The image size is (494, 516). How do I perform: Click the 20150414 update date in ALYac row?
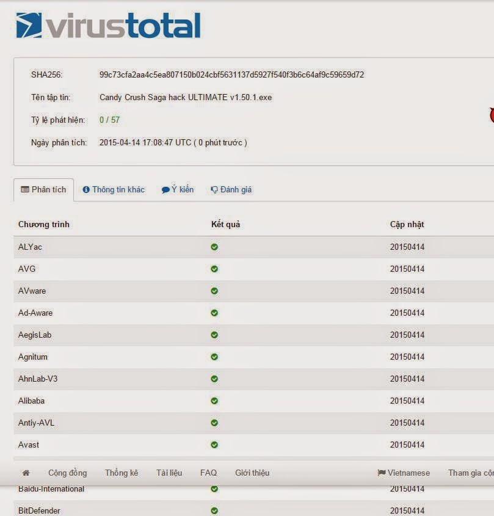coord(407,247)
